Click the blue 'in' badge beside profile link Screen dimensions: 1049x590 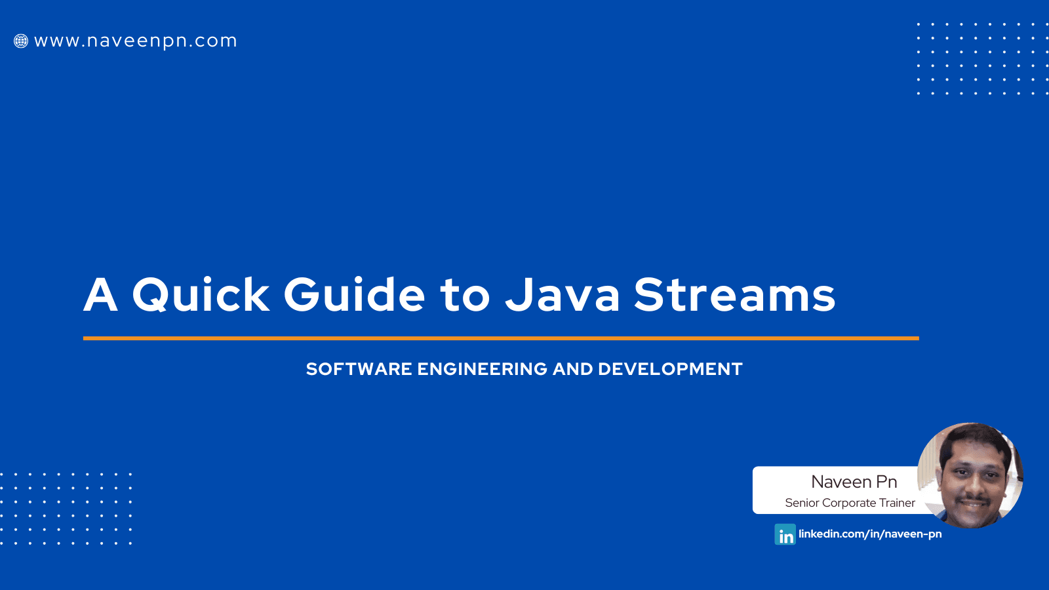pyautogui.click(x=784, y=534)
